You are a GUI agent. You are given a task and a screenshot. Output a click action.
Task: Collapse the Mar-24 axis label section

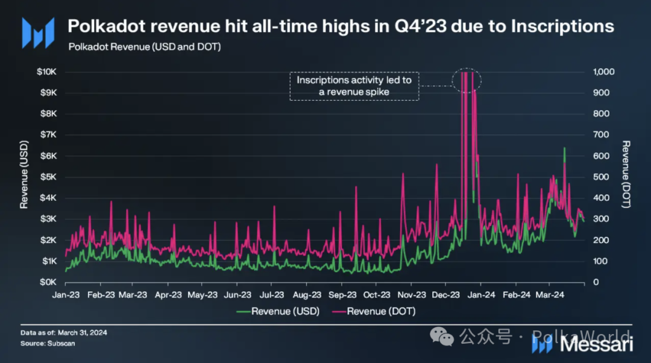pyautogui.click(x=550, y=294)
